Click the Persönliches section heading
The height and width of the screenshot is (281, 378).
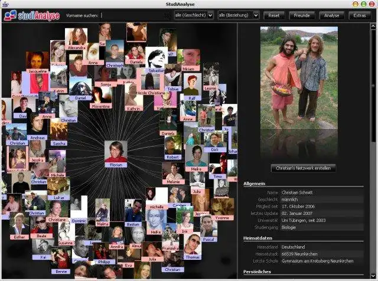[x=257, y=272]
